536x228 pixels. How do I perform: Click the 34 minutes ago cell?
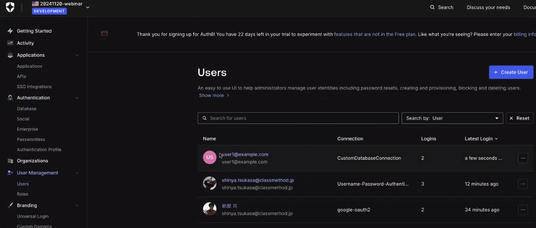click(483, 210)
